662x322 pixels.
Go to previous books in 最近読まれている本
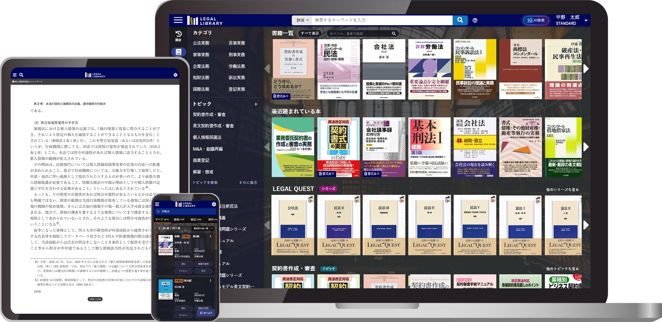[x=267, y=147]
